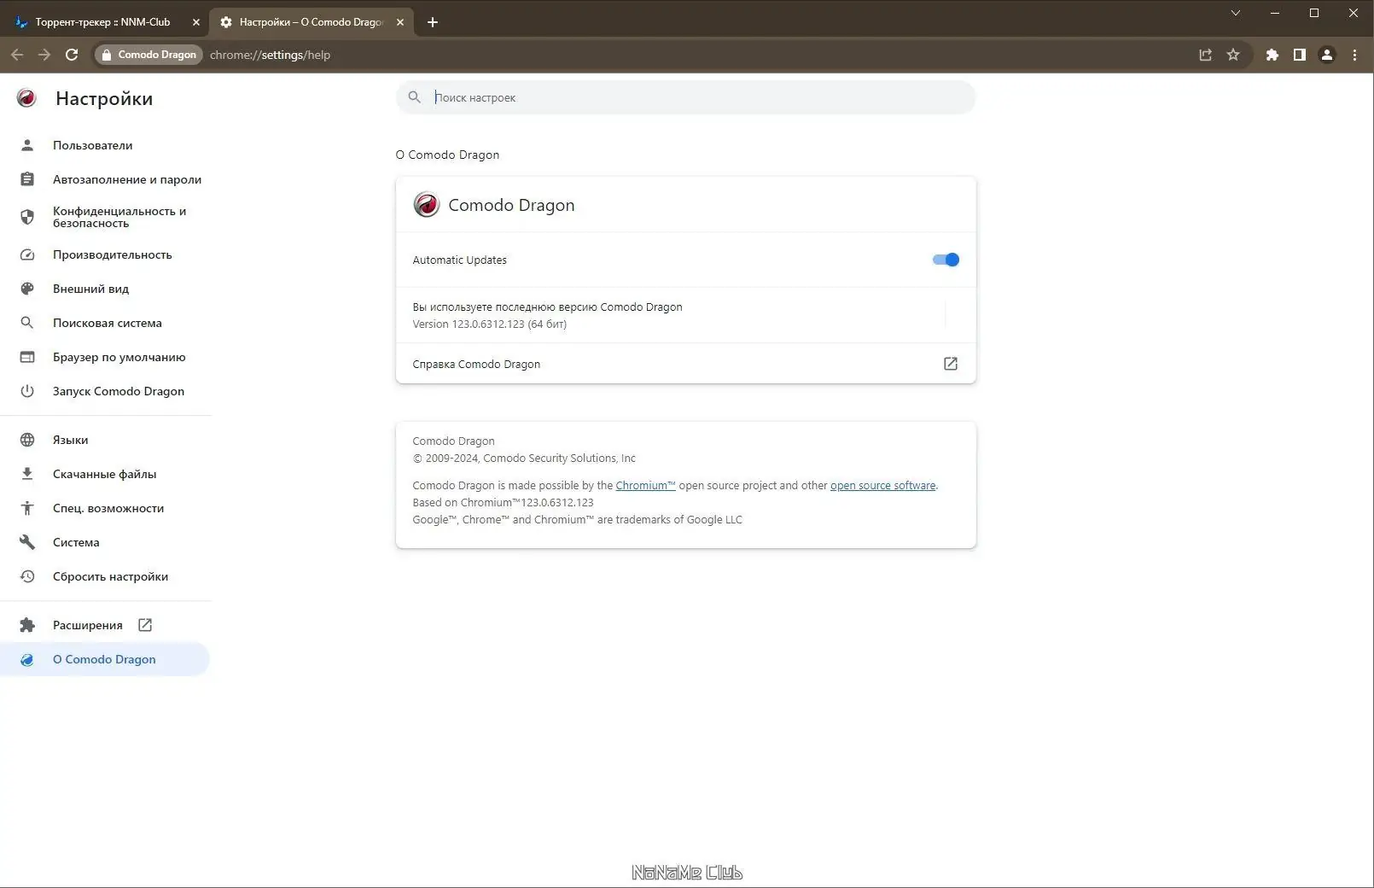Open a new tab with plus button

[x=433, y=22]
